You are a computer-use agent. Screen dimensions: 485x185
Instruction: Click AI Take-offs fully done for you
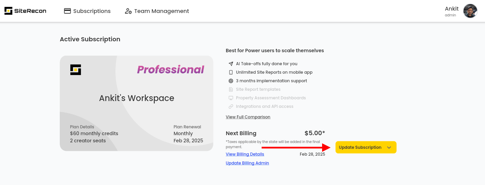click(267, 64)
